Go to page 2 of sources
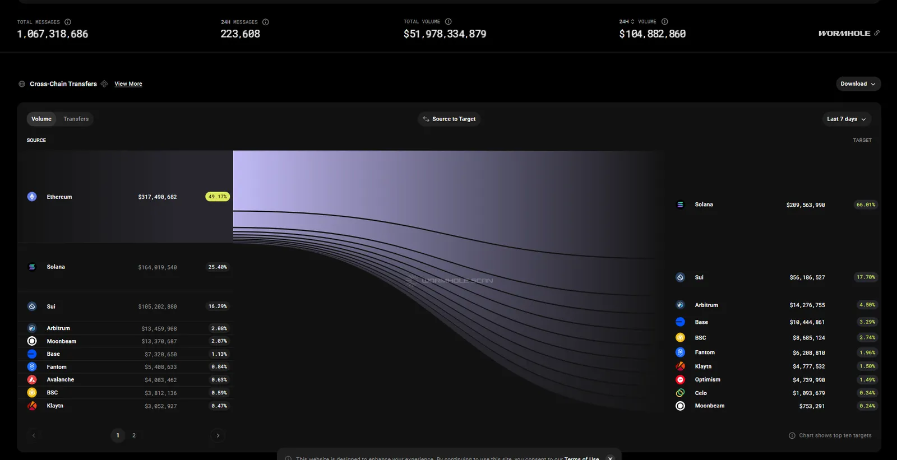 click(x=134, y=435)
